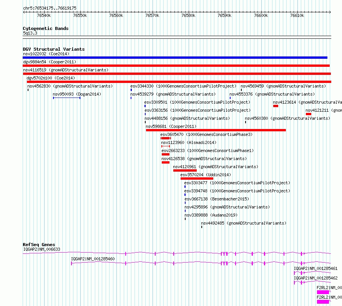The image size is (342, 306).
Task: Click nsv950093 (Dogan2014) label
Action: [77, 94]
